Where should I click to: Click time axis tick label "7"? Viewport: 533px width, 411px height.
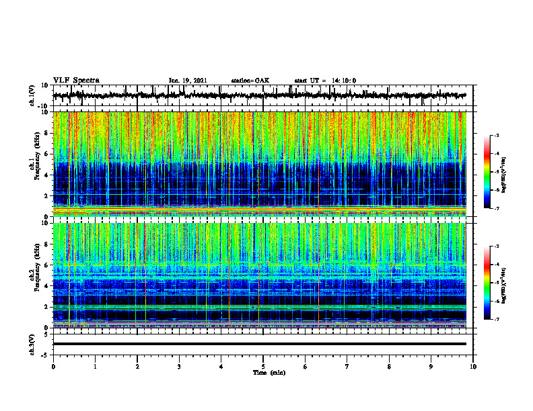(x=347, y=367)
